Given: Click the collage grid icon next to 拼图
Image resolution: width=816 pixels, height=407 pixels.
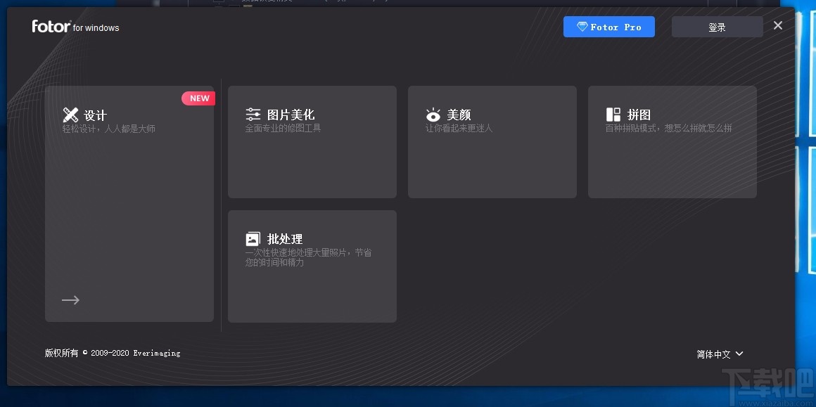Looking at the screenshot, I should pyautogui.click(x=613, y=114).
